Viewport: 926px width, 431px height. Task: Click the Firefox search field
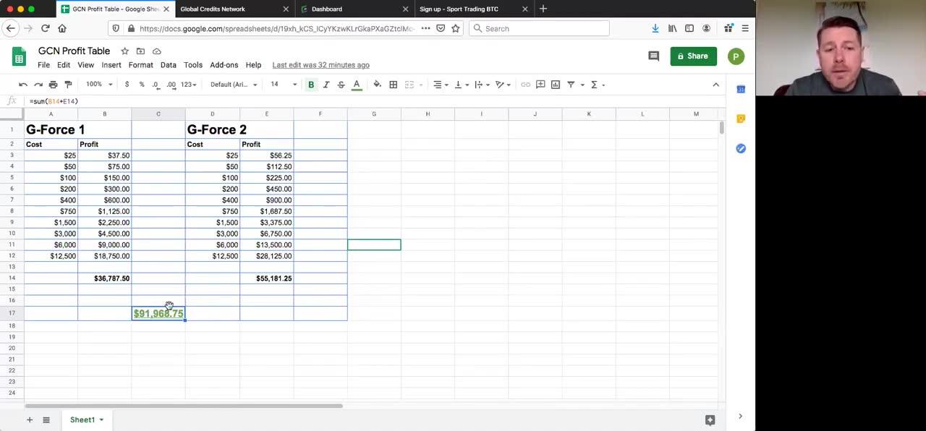539,28
